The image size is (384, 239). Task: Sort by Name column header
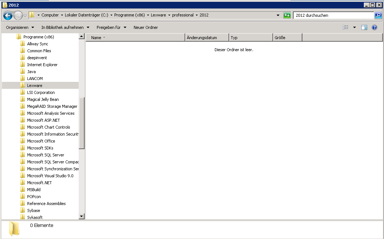[135, 37]
